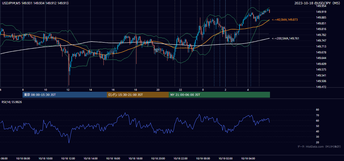Select the London session bar ロンドン 15:30-21:00 JST
The height and width of the screenshot is (161, 344).
(138, 95)
